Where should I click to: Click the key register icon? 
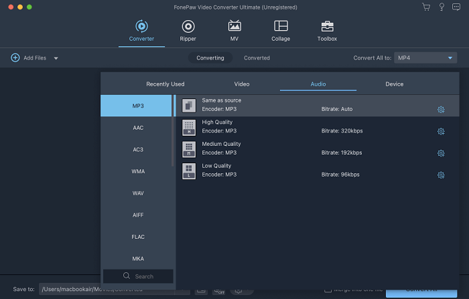(x=442, y=7)
